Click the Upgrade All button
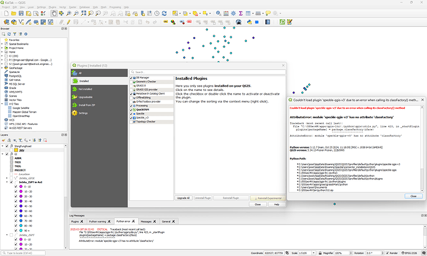 point(183,198)
